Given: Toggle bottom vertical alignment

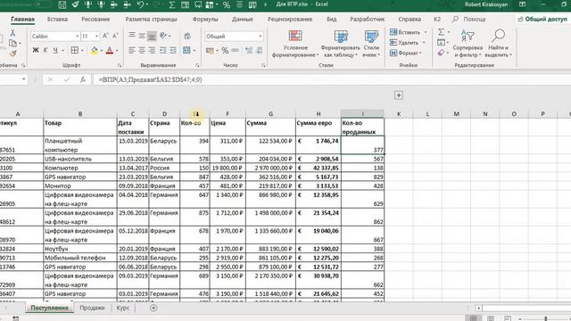Looking at the screenshot, I should pyautogui.click(x=152, y=36).
